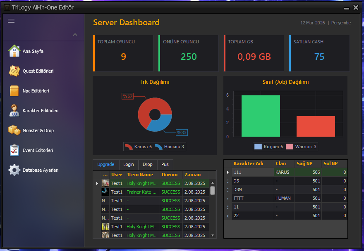Click the Trainer Kate item name cell
Image resolution: width=364 pixels, height=251 pixels.
coord(142,192)
